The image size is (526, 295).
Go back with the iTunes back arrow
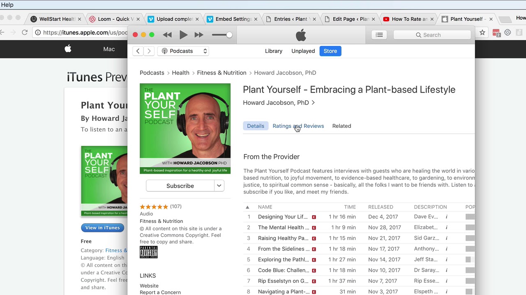pyautogui.click(x=138, y=51)
